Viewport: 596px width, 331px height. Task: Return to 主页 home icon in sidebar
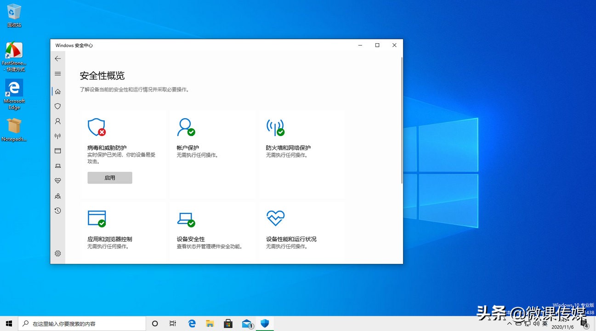click(x=57, y=91)
